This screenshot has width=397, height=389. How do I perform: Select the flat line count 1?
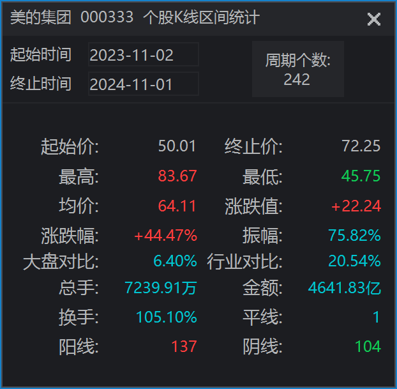tap(376, 317)
